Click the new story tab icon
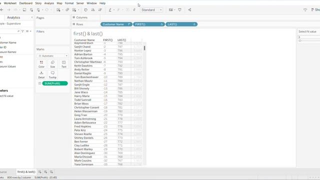 coord(51,172)
